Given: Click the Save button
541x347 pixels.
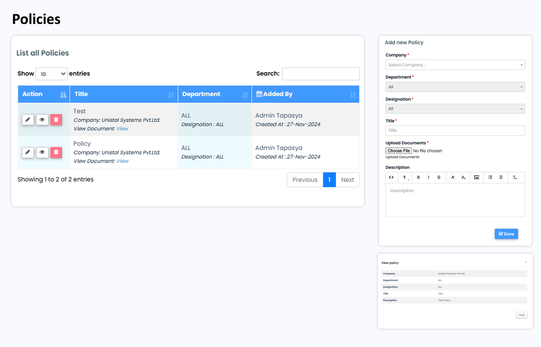Looking at the screenshot, I should (x=506, y=234).
